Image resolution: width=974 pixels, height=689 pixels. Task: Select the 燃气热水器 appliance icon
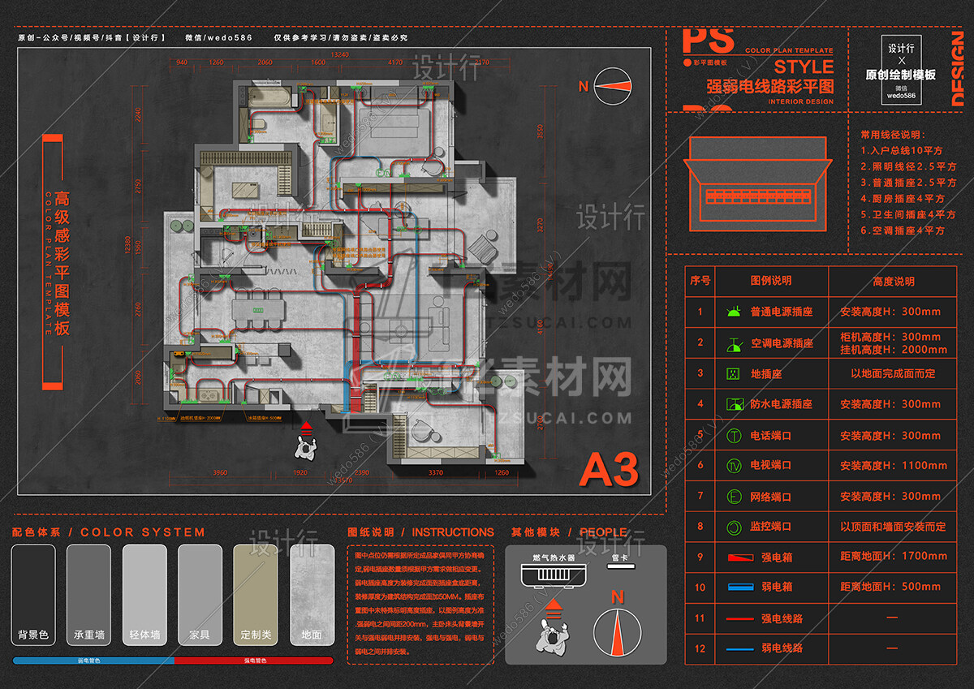pyautogui.click(x=553, y=578)
